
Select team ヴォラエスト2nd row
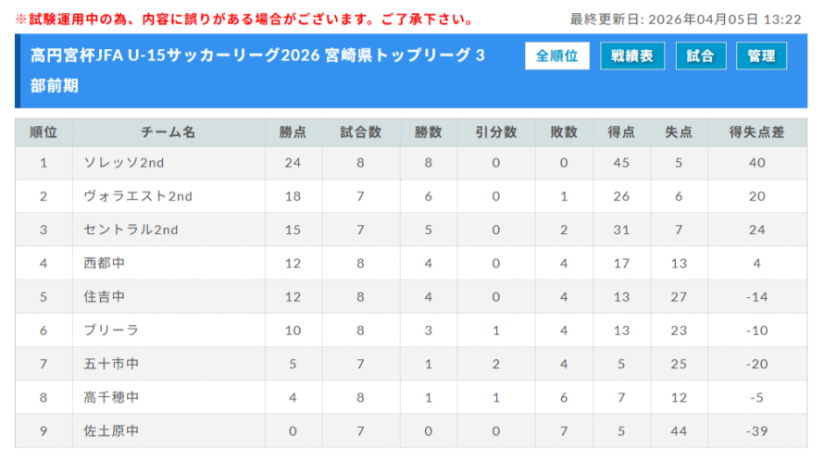click(138, 196)
